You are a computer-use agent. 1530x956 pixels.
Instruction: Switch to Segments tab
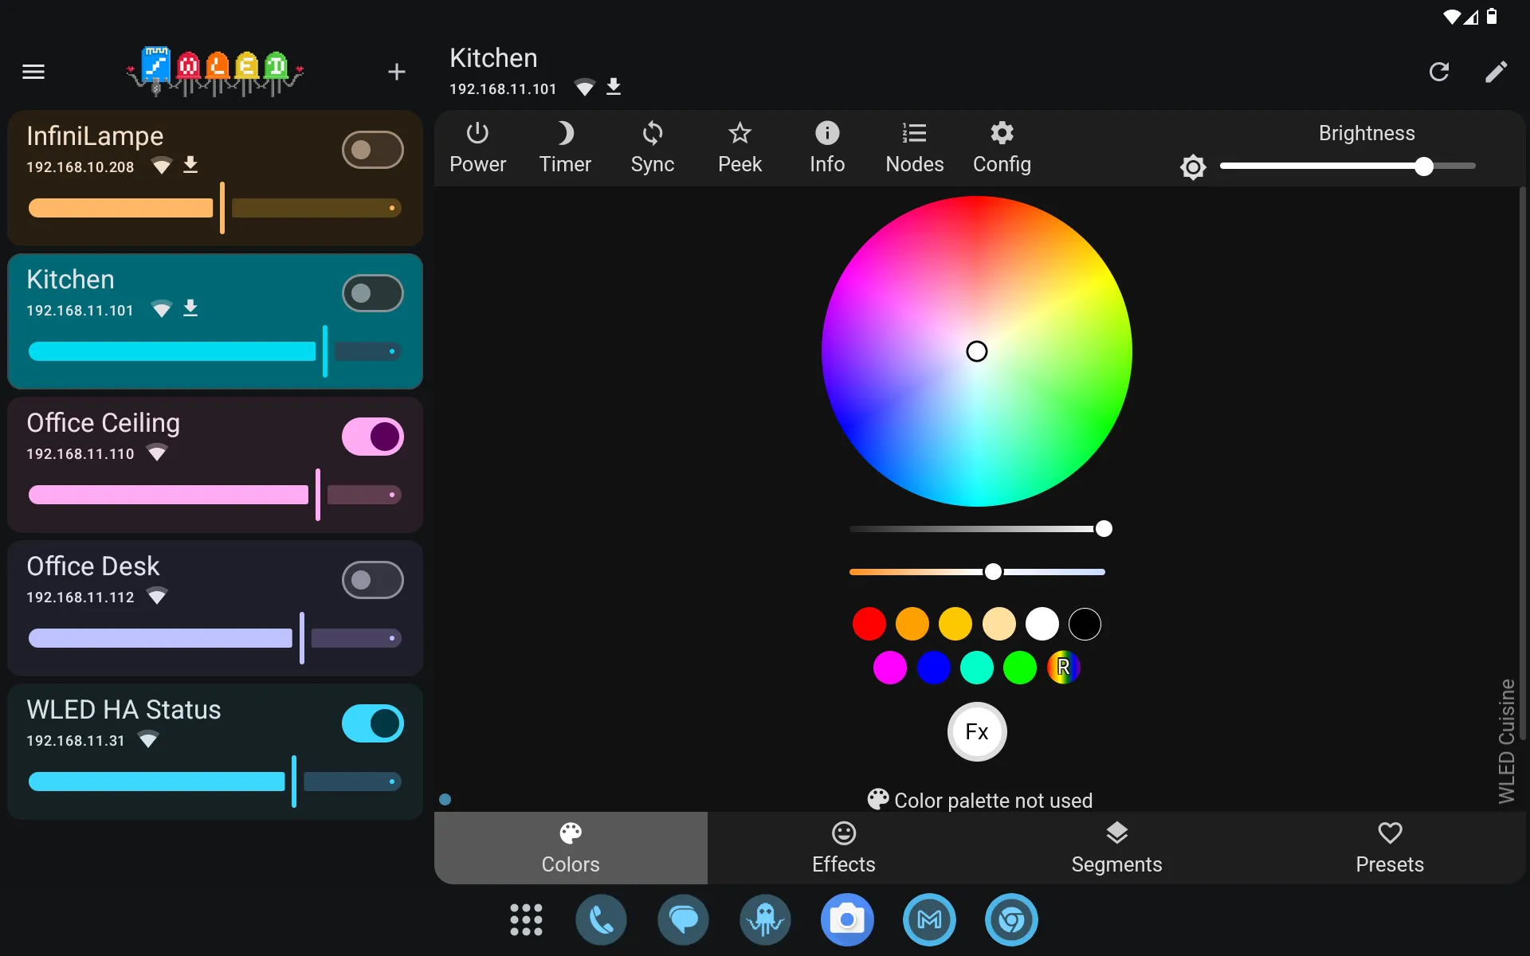pos(1117,846)
